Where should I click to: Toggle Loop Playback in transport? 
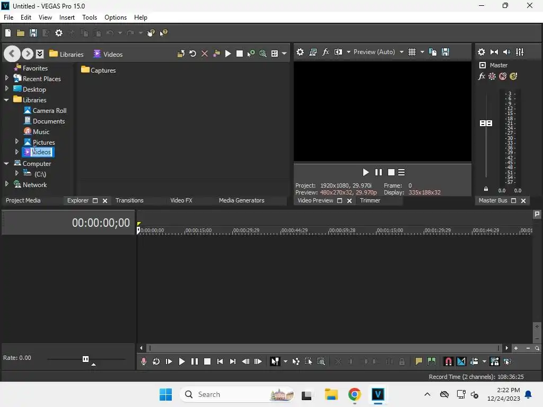[x=156, y=361]
